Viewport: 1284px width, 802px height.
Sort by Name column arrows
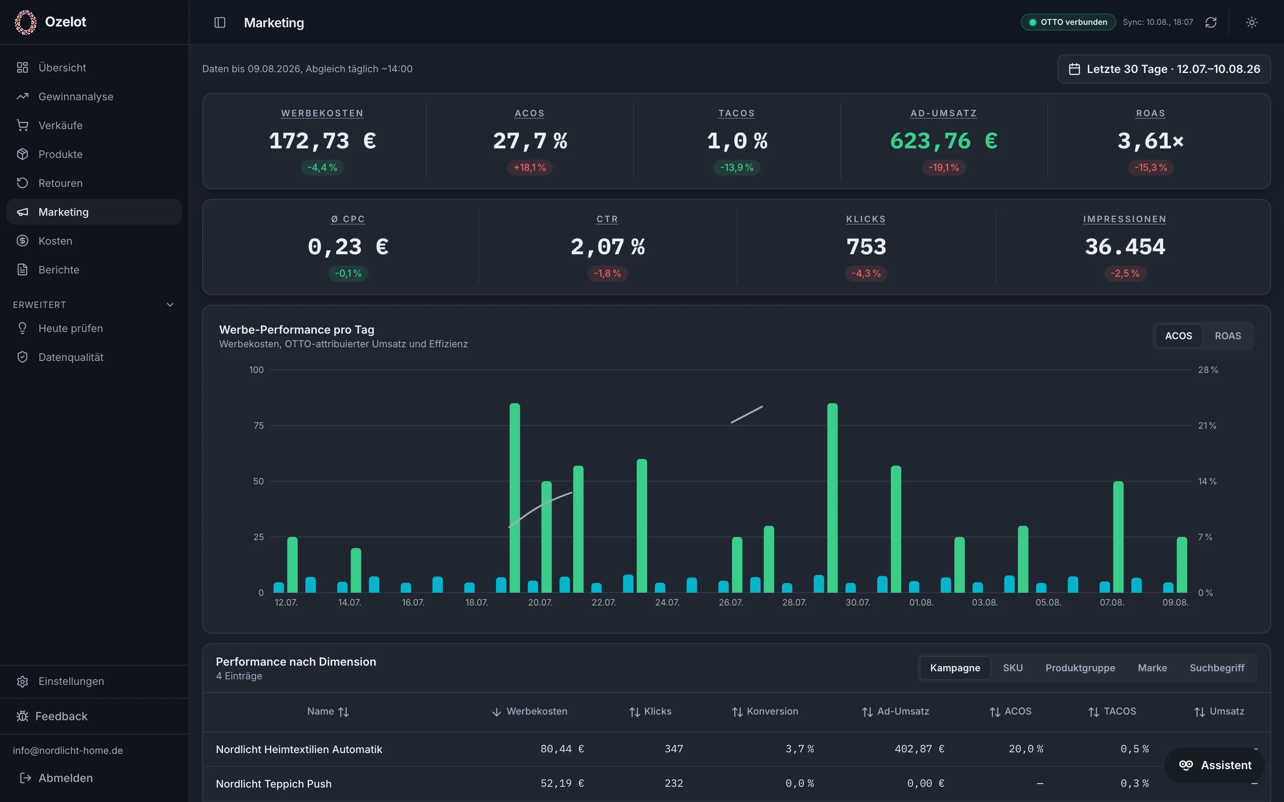pos(344,712)
